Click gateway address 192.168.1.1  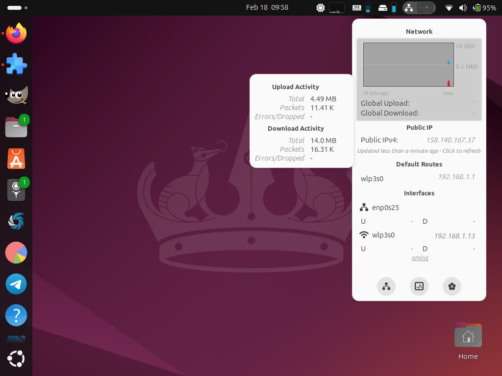click(x=456, y=177)
